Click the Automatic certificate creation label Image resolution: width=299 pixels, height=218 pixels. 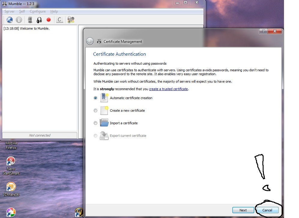(131, 98)
